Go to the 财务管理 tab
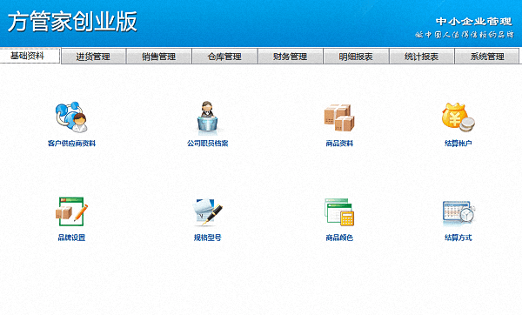 pyautogui.click(x=291, y=57)
